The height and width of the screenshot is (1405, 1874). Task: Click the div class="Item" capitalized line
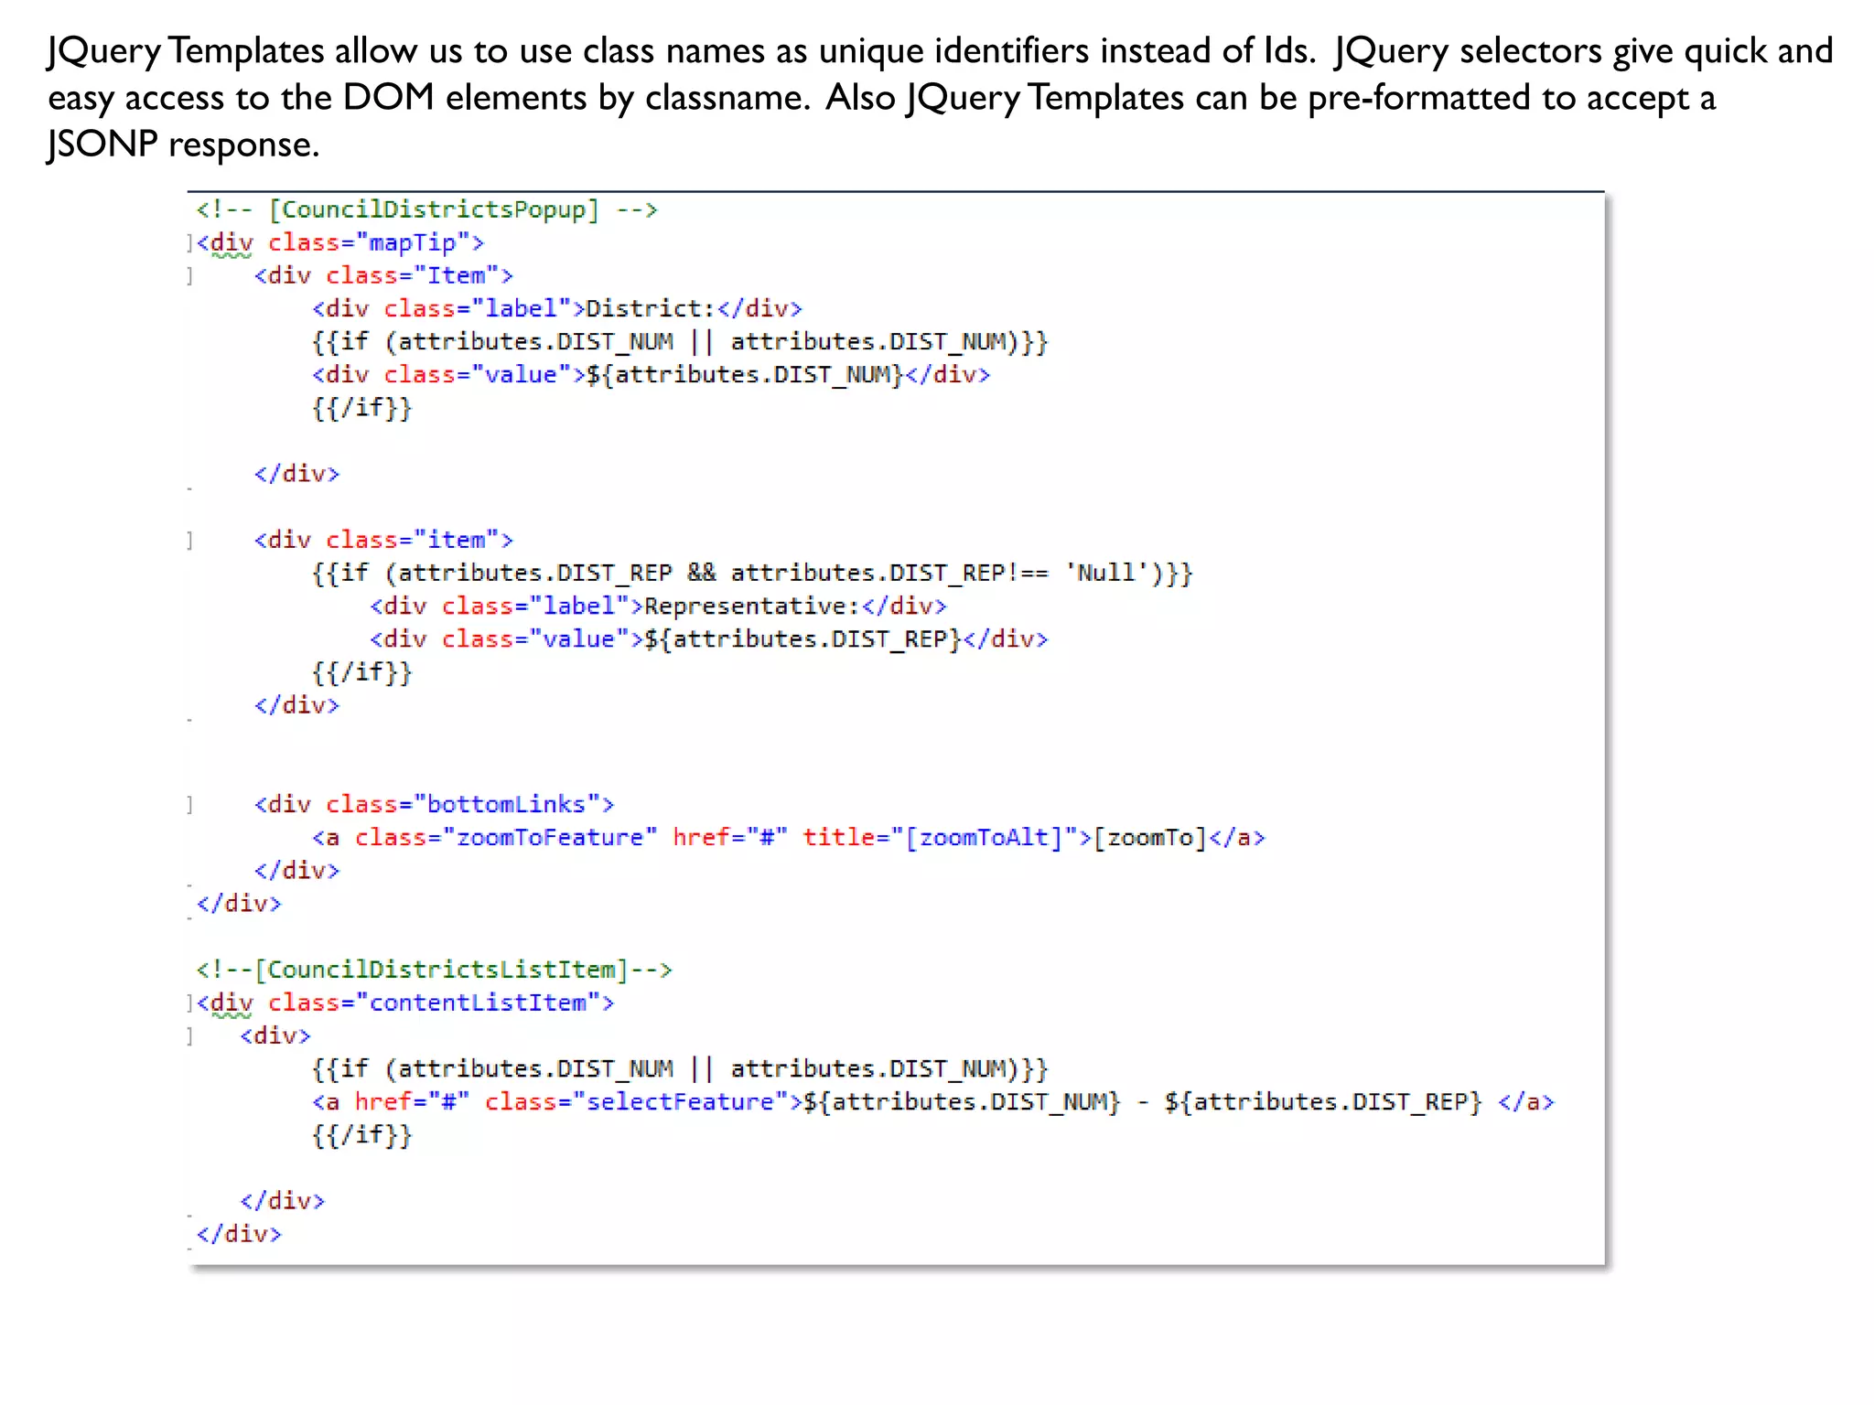pyautogui.click(x=383, y=275)
